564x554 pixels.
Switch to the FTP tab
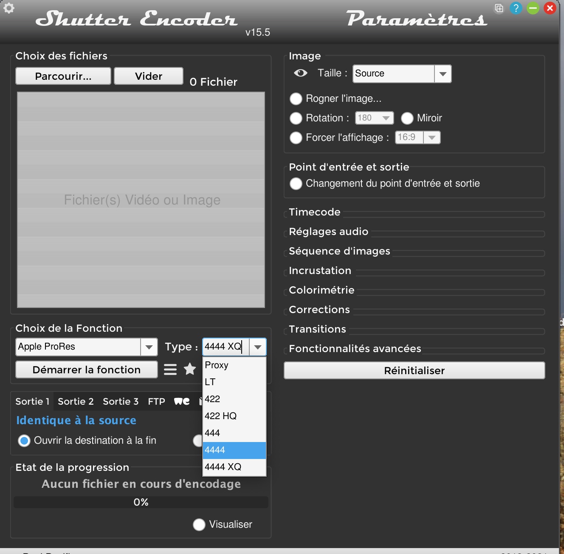[x=156, y=402]
